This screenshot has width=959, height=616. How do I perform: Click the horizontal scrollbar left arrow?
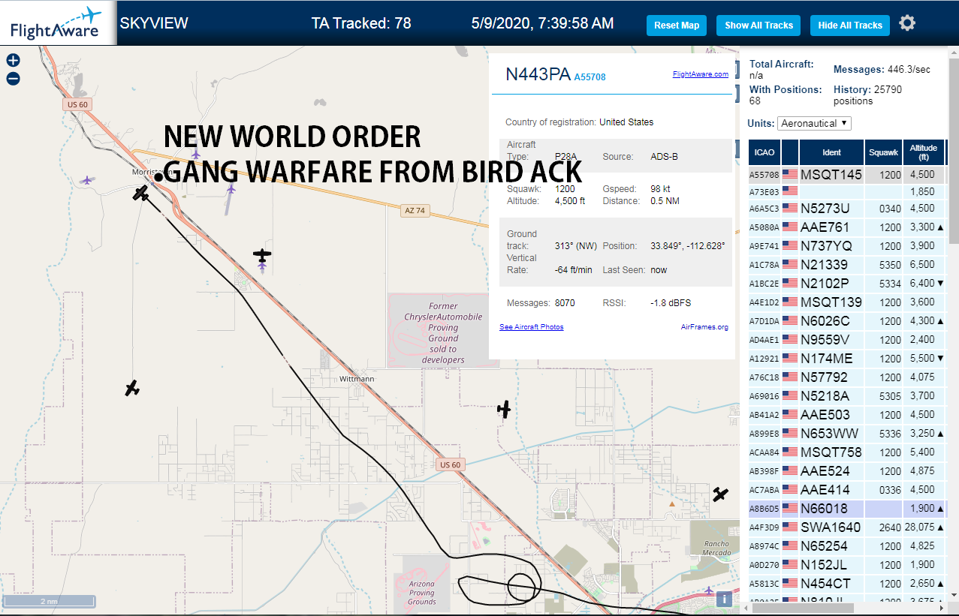(x=746, y=608)
